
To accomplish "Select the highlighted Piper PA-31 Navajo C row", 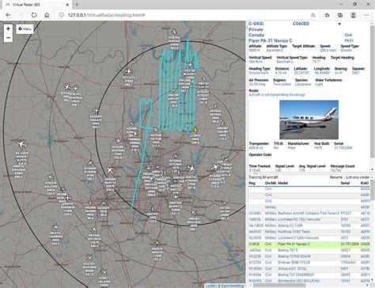I will coord(309,244).
